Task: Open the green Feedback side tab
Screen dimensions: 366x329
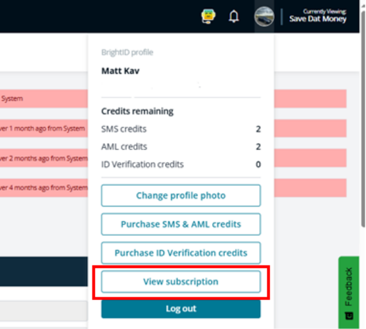Action: (x=349, y=292)
